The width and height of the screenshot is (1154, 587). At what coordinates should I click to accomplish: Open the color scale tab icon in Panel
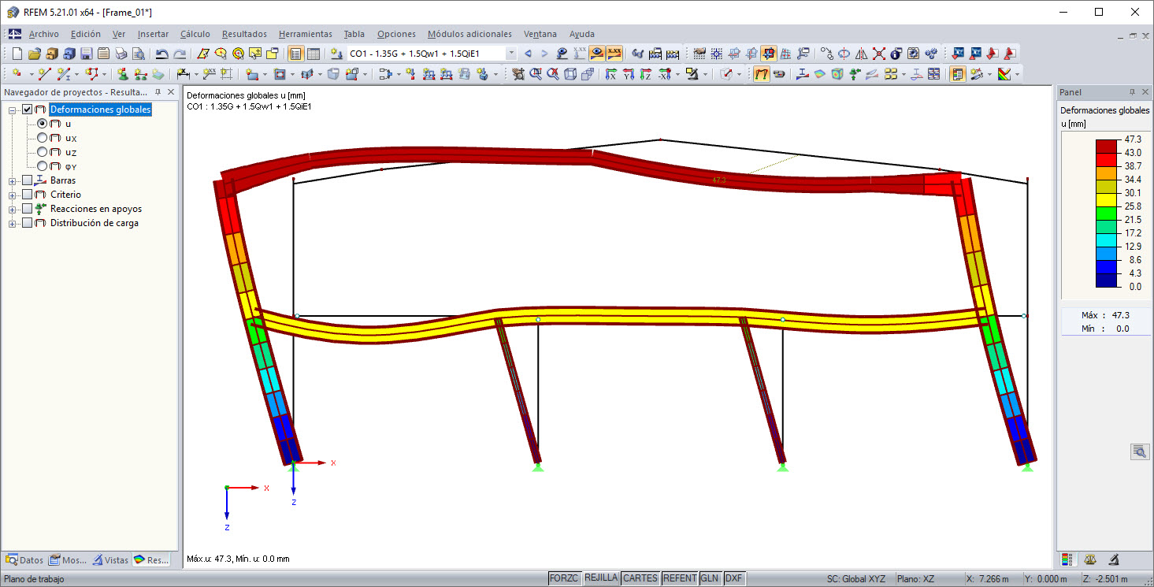coord(1067,559)
